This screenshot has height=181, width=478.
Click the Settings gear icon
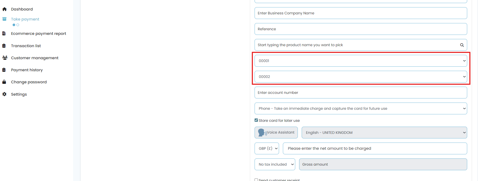pos(4,94)
